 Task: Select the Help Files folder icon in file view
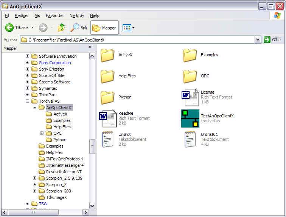(107, 76)
